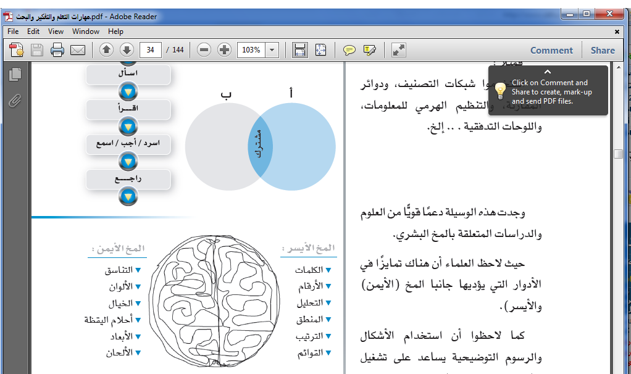Click the اسأل step box
Image resolution: width=631 pixels, height=374 pixels.
click(128, 75)
